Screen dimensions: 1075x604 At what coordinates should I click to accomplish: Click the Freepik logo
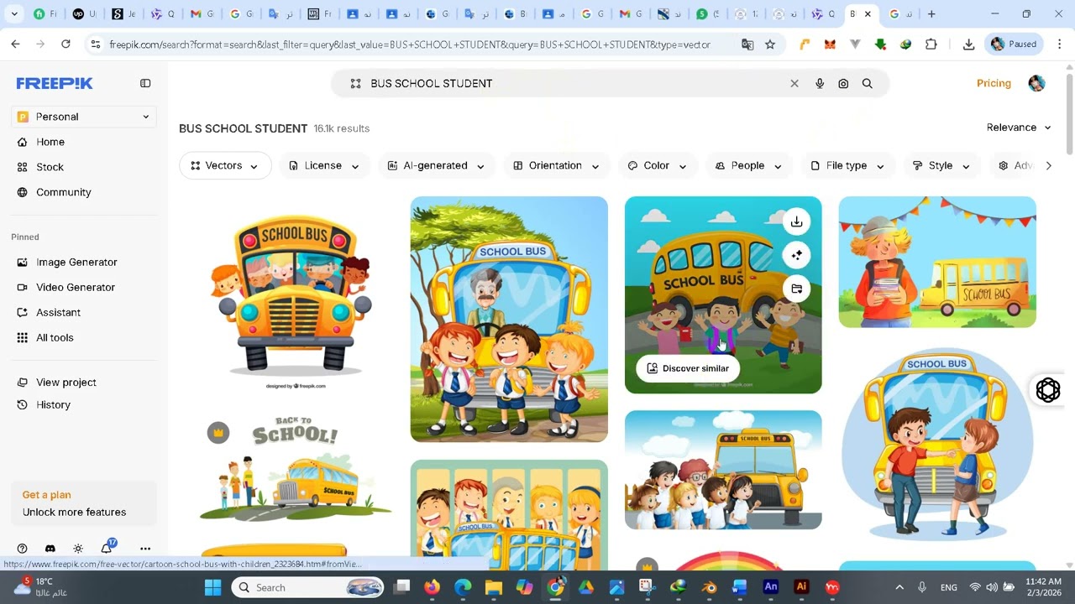point(55,83)
